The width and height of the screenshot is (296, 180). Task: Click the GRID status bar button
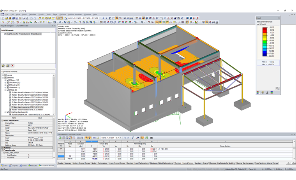[x=195, y=169]
